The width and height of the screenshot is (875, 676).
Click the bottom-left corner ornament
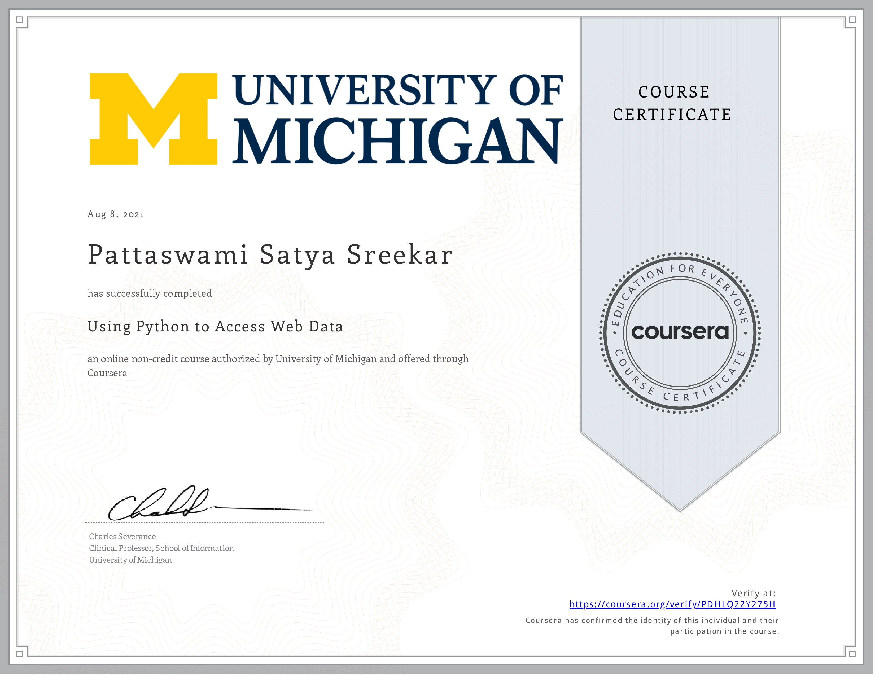click(x=20, y=653)
